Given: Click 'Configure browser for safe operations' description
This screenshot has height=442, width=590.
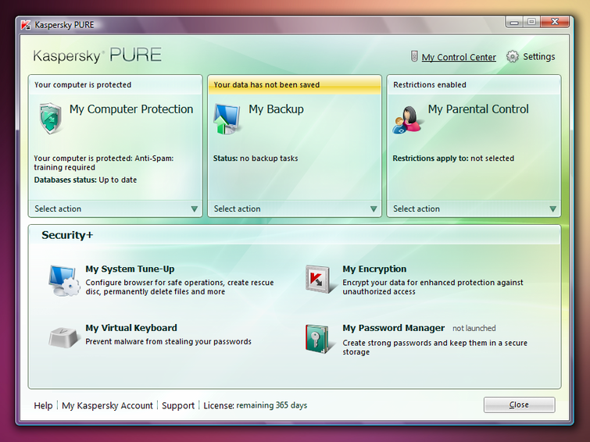Looking at the screenshot, I should pyautogui.click(x=180, y=287).
